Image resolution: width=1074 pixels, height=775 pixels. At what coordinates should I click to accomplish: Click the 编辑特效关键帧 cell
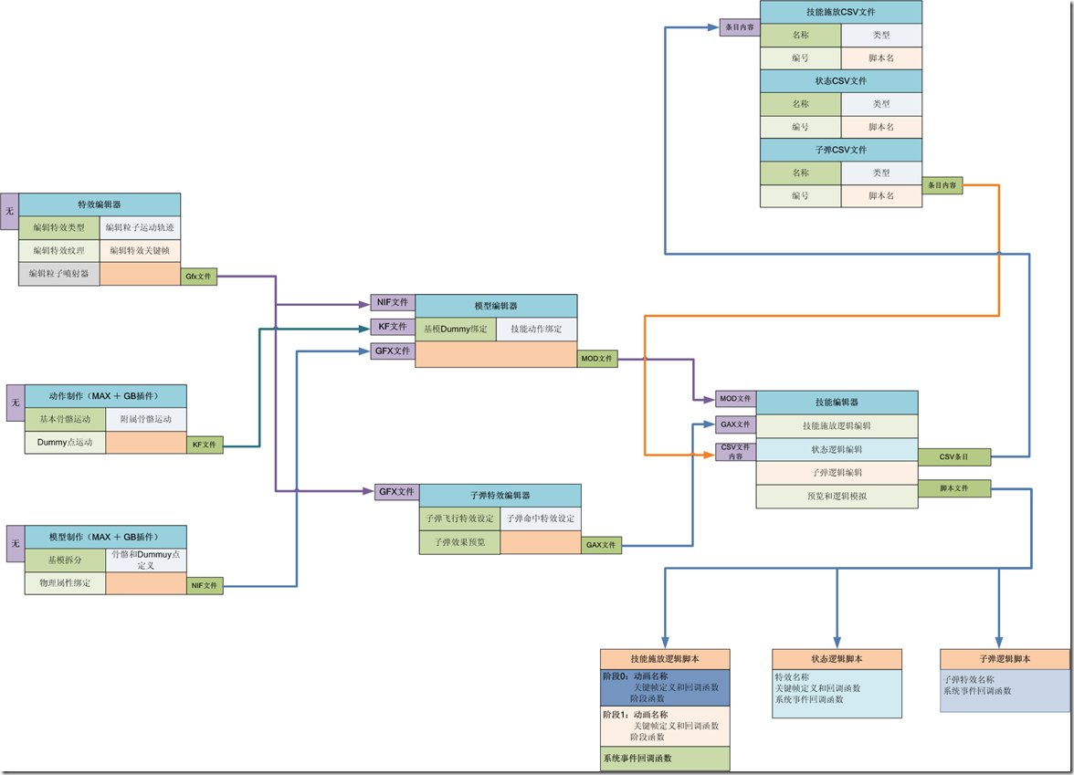(x=141, y=251)
